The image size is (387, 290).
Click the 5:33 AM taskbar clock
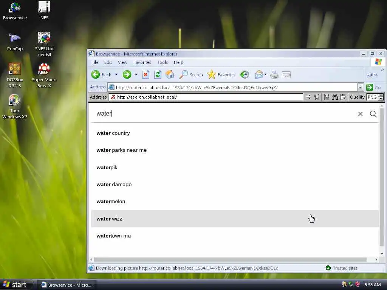click(372, 285)
